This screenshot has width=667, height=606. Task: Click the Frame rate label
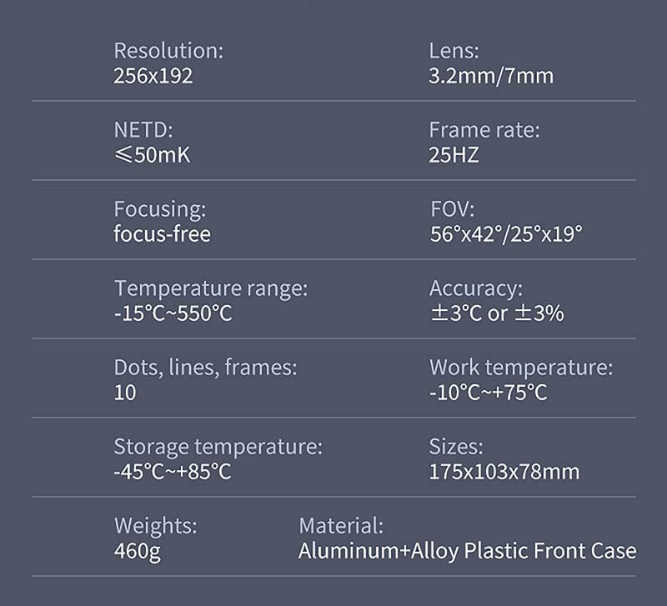tap(484, 130)
